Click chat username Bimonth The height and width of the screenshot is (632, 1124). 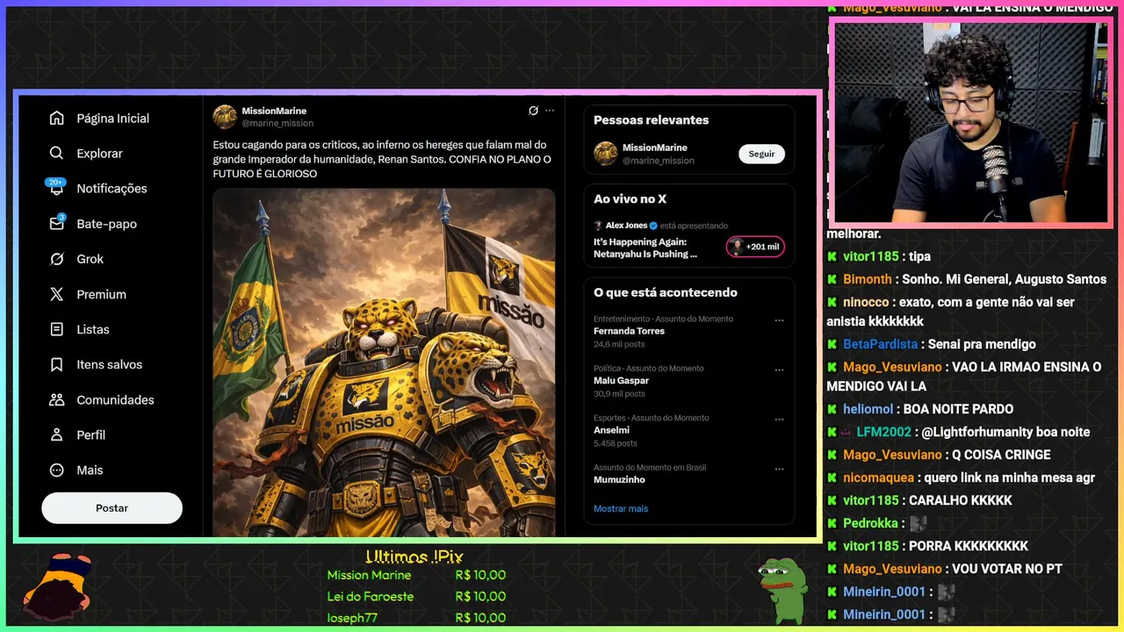coord(867,279)
